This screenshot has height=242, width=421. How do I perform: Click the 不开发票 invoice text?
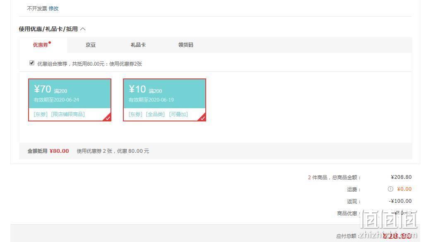37,9
